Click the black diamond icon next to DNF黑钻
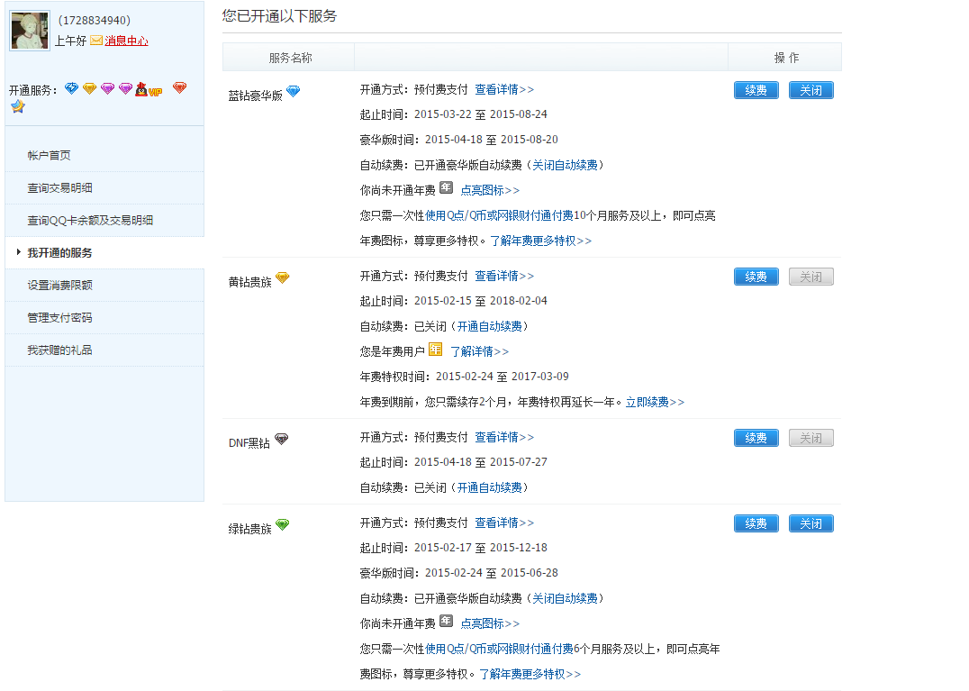Viewport: 969px width, 691px height. [281, 439]
